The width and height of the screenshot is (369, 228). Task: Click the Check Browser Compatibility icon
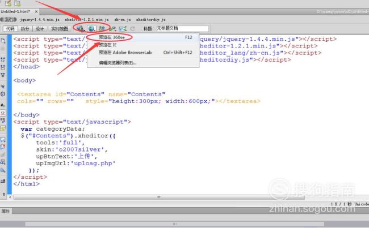(x=123, y=29)
